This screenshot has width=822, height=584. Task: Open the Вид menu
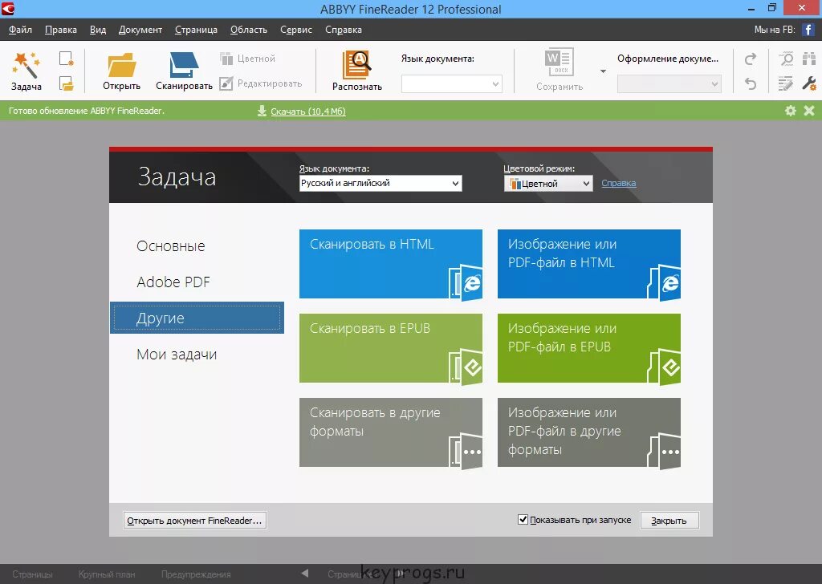click(x=97, y=30)
